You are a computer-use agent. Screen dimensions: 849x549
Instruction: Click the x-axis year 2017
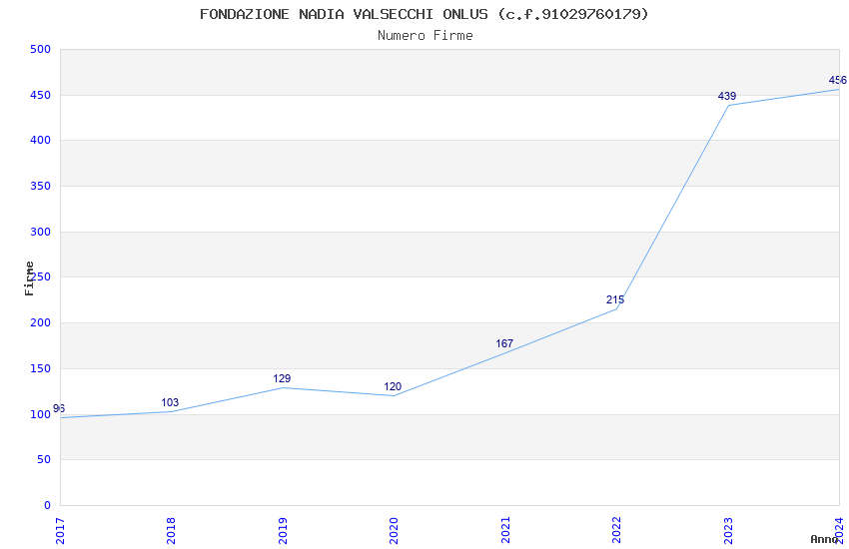(60, 531)
